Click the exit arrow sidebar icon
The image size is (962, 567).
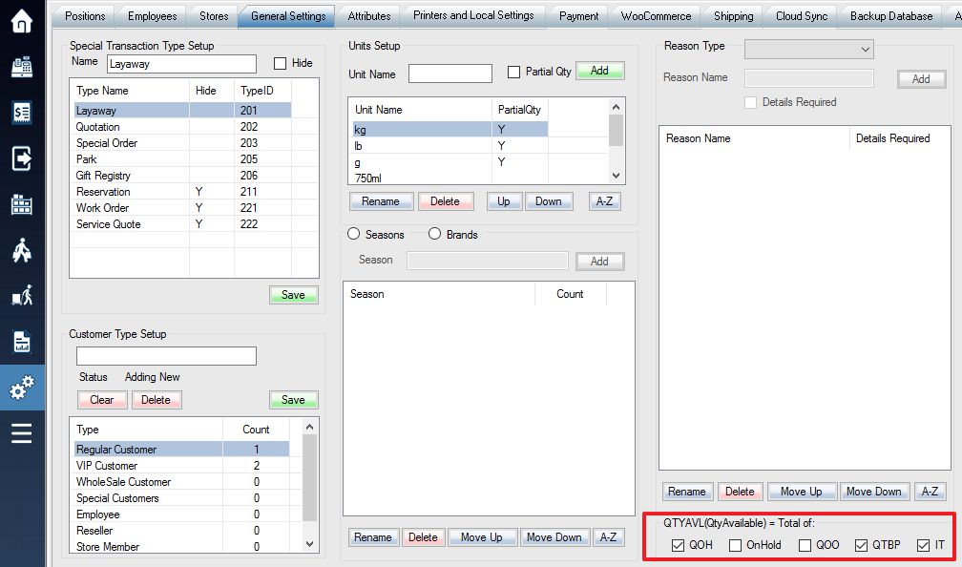click(x=22, y=158)
